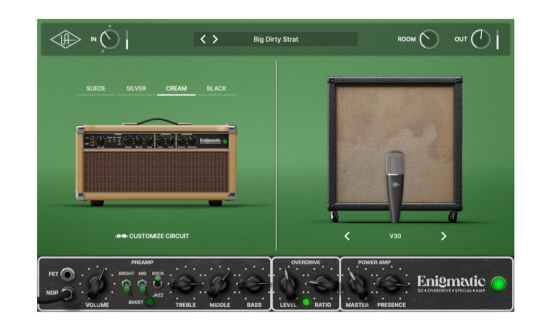Click the microphone in front of cabinet
Viewport: 547px width, 328px height.
[x=395, y=186]
